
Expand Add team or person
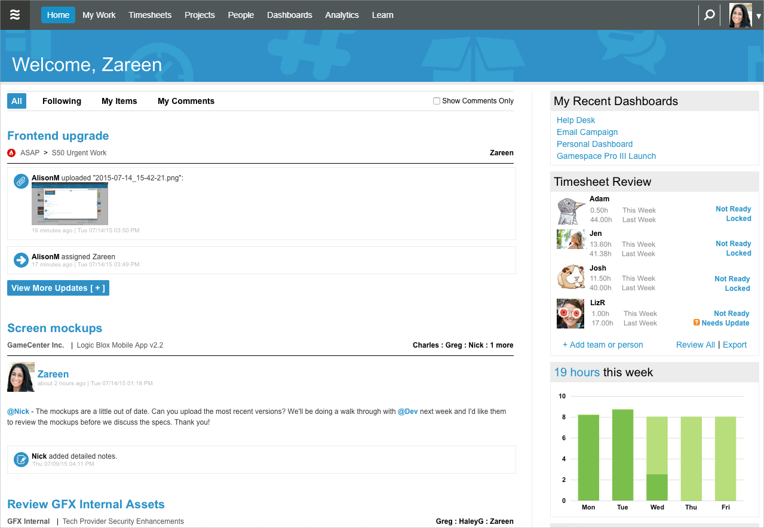coord(603,345)
